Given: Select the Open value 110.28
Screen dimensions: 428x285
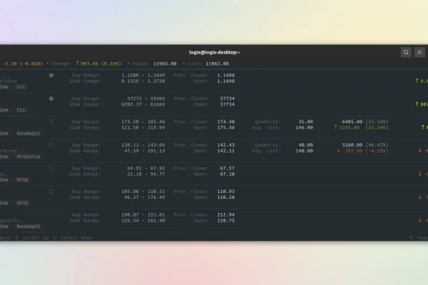Looking at the screenshot, I should point(225,197).
